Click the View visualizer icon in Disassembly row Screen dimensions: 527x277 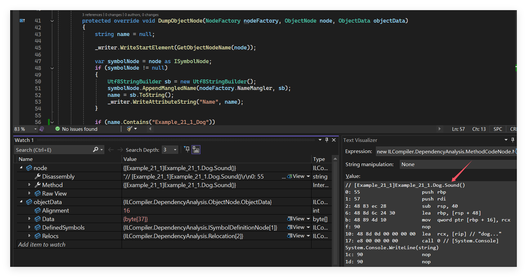click(289, 177)
